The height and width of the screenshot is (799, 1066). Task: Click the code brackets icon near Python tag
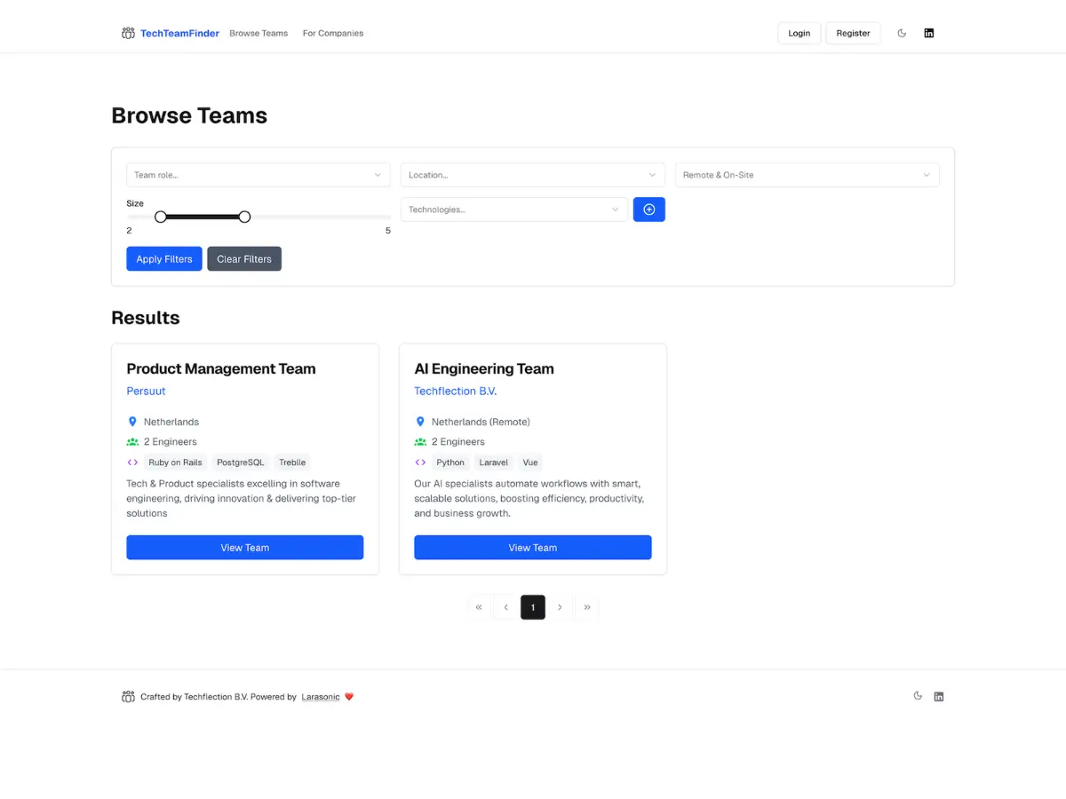tap(419, 462)
